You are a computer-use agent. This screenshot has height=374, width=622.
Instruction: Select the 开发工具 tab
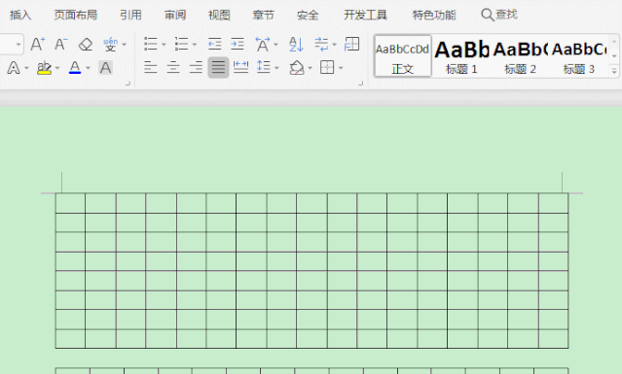pyautogui.click(x=365, y=15)
